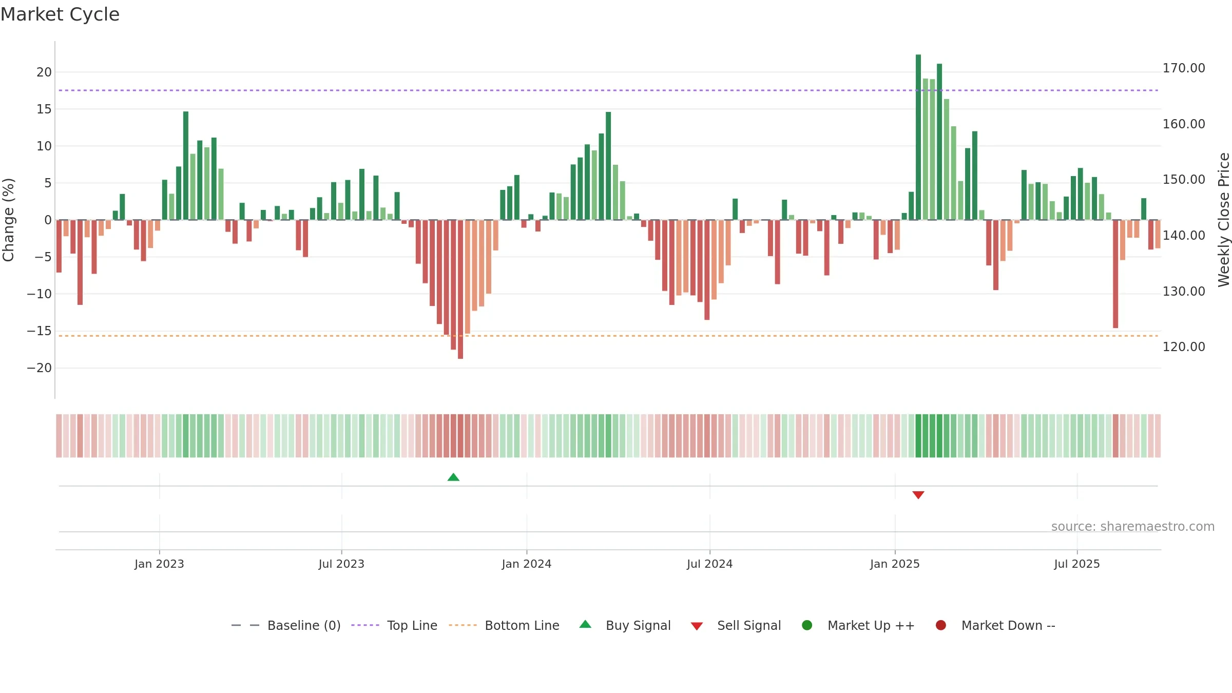The height and width of the screenshot is (693, 1232).
Task: Click the 20 tick on the Change axis
Action: click(44, 72)
